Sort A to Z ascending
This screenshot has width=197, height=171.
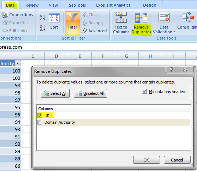point(43,17)
